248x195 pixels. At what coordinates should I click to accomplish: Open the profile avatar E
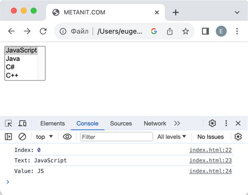[221, 31]
